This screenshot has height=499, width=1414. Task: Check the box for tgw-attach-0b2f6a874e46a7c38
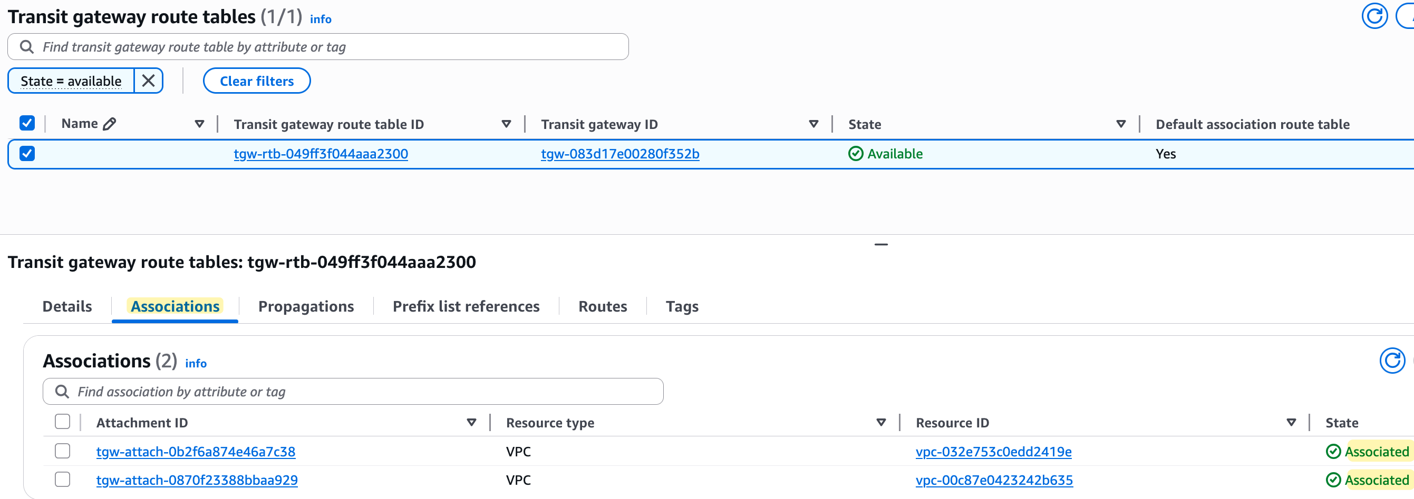tap(62, 450)
